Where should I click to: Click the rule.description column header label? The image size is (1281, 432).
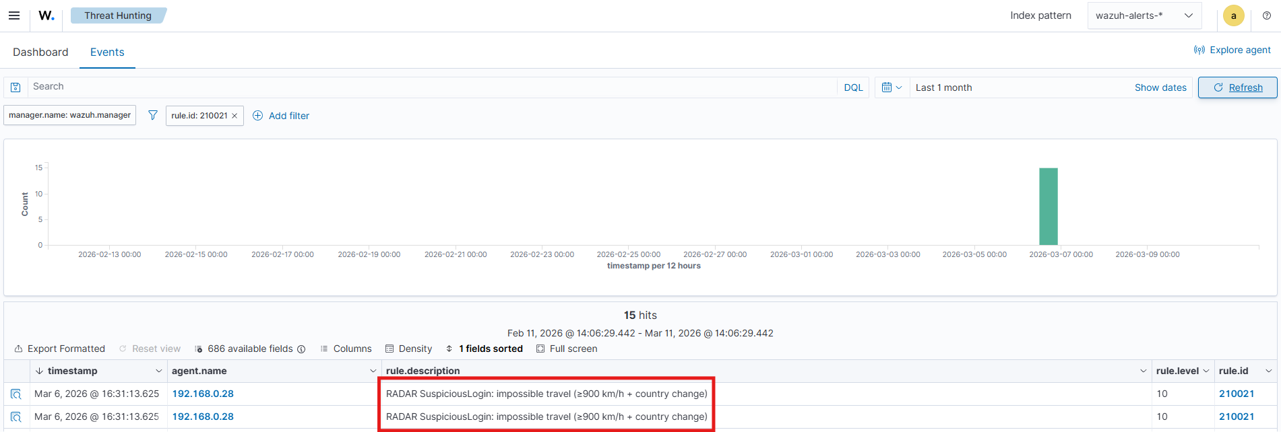pos(423,371)
